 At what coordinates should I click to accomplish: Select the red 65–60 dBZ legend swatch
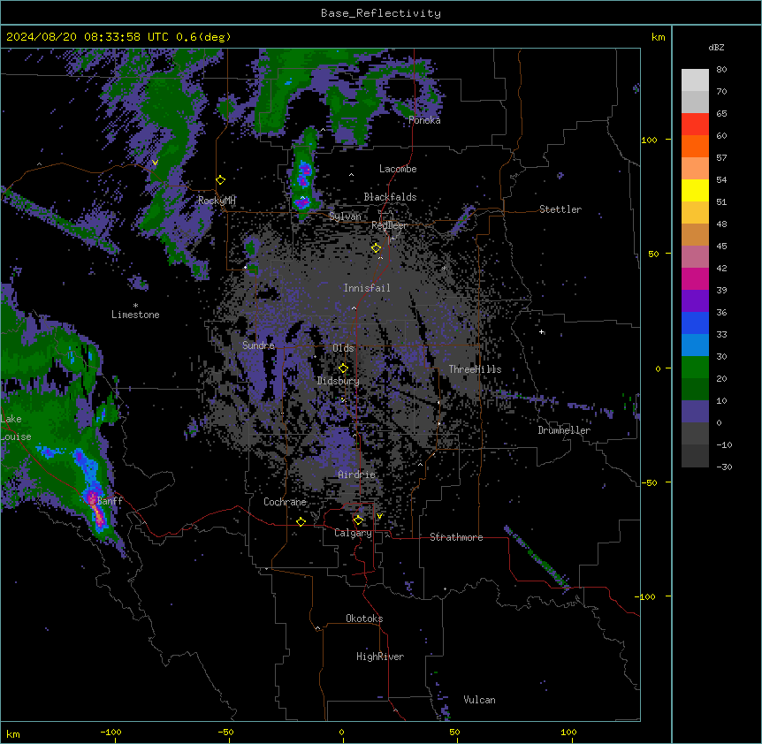coord(695,125)
